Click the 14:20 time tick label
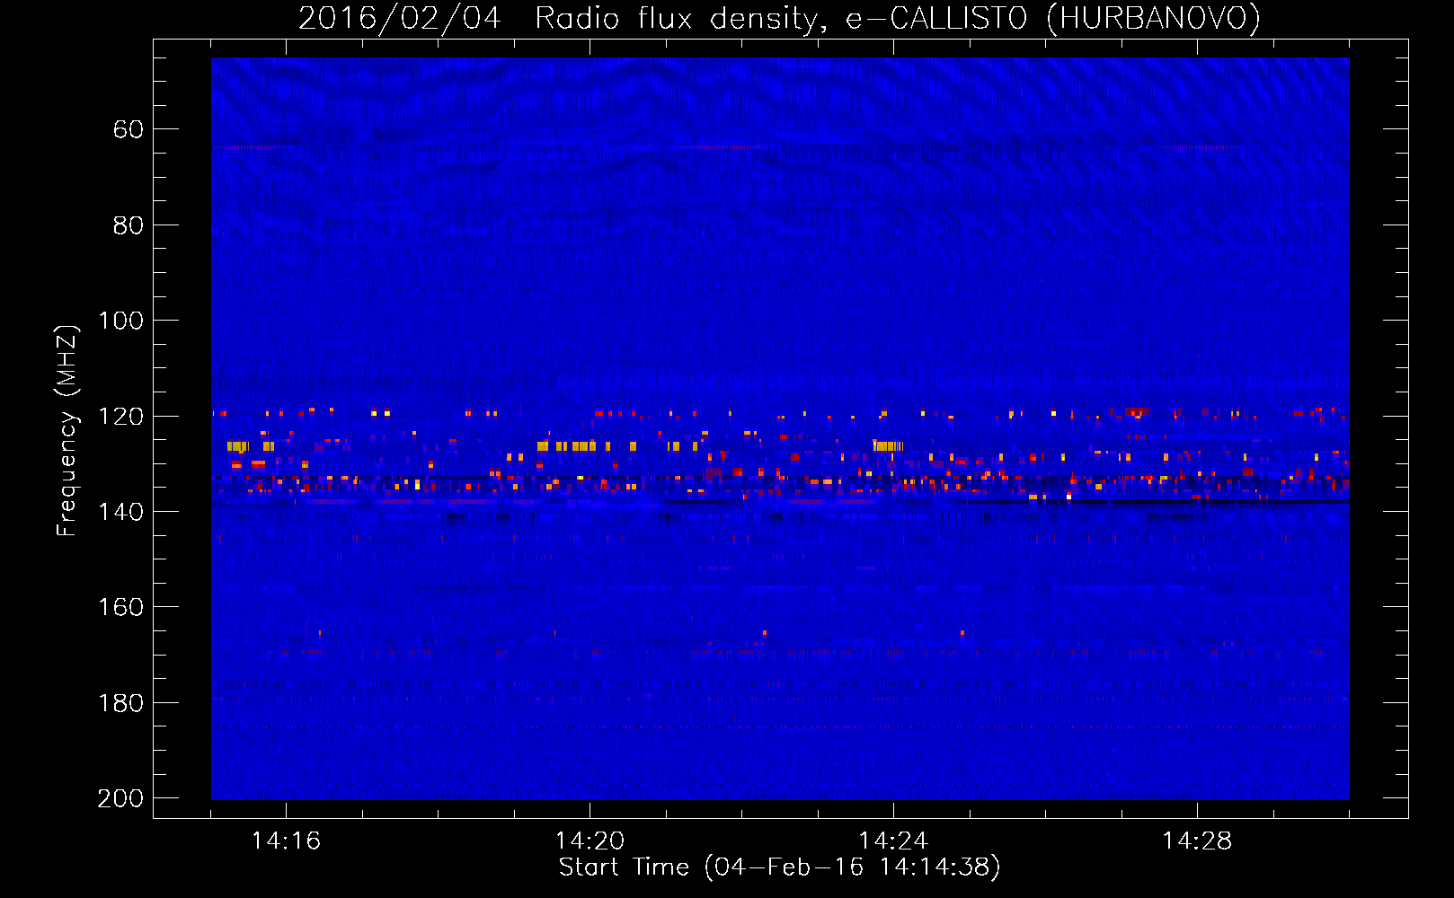Image resolution: width=1454 pixels, height=898 pixels. (x=590, y=841)
